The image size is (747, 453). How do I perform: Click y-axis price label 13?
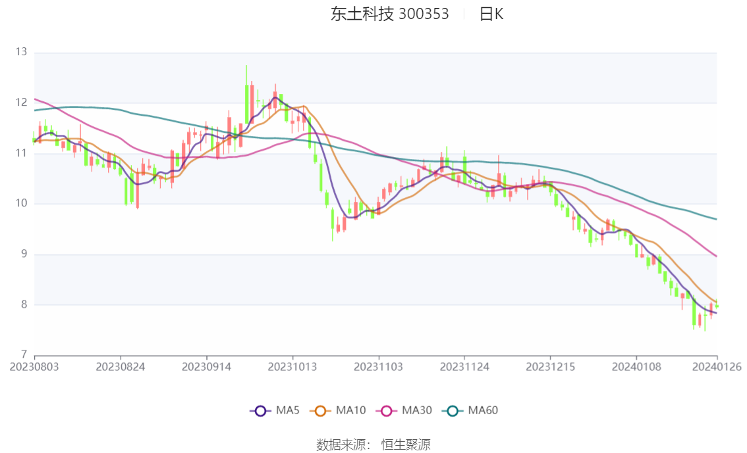(x=22, y=52)
